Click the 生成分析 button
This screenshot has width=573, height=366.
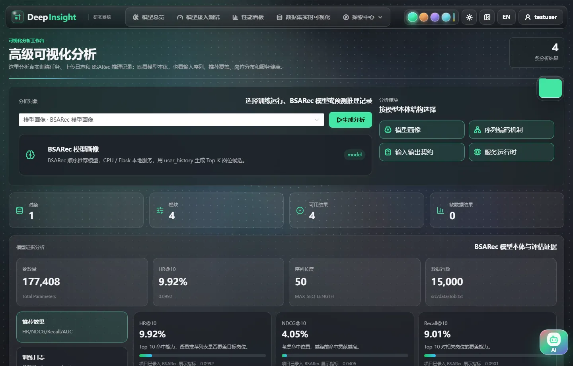pyautogui.click(x=351, y=120)
